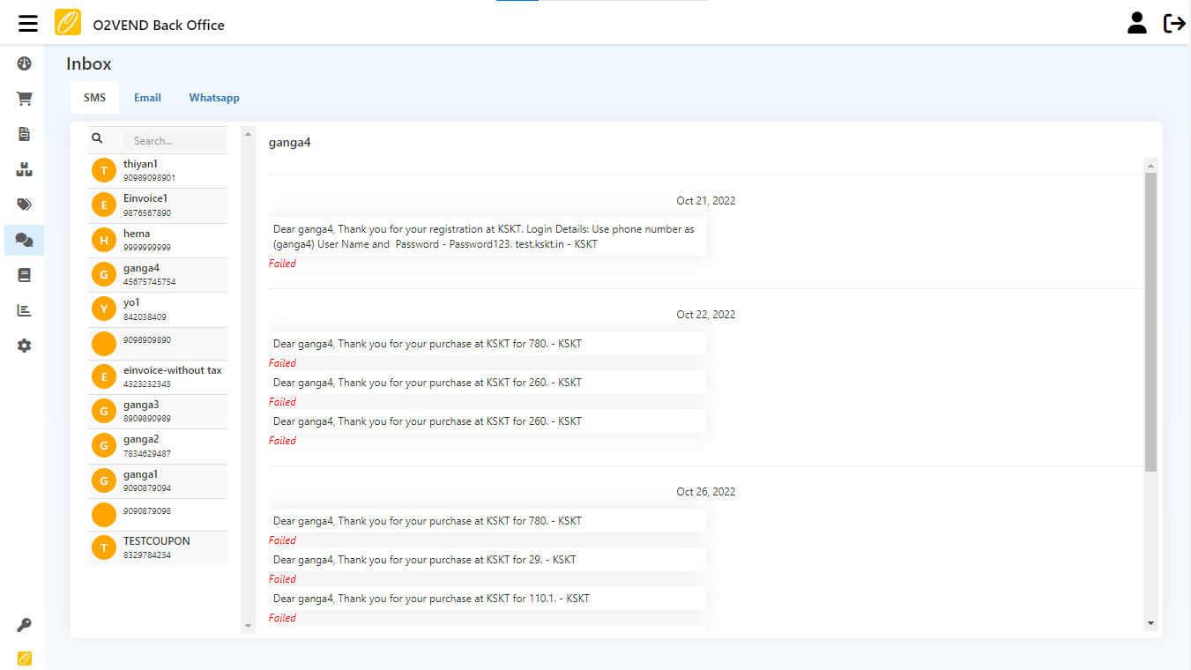The image size is (1191, 670).
Task: Select contact hema from the list
Action: [158, 240]
